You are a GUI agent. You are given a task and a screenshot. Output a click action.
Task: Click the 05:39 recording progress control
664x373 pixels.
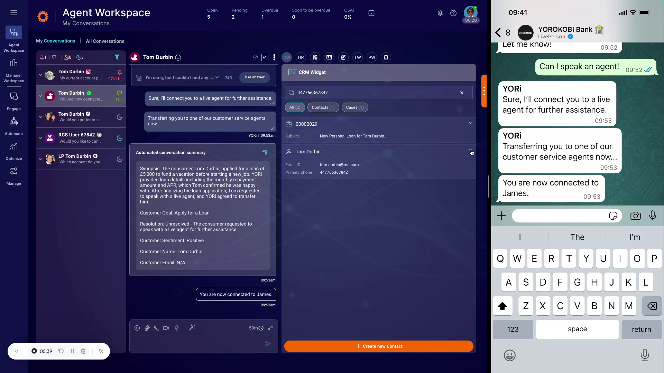click(x=42, y=351)
